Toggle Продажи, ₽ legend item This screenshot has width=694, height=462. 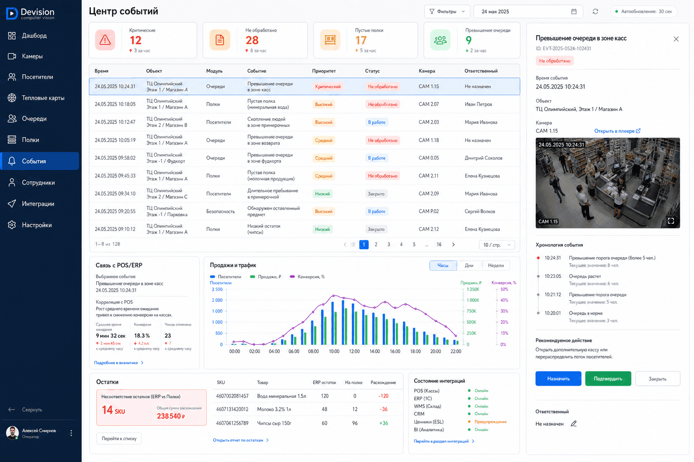coord(266,277)
